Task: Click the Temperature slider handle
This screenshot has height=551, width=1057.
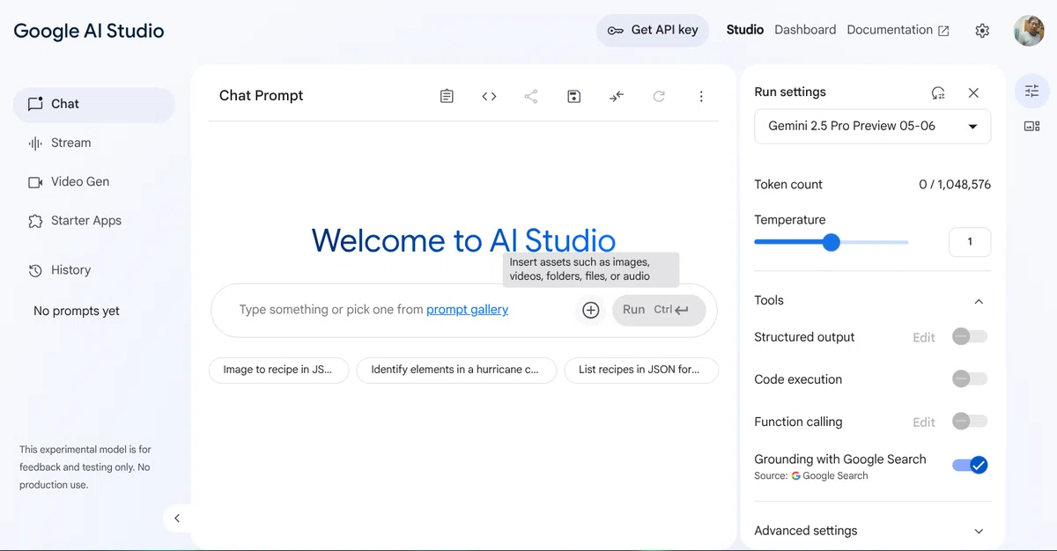Action: [x=831, y=242]
